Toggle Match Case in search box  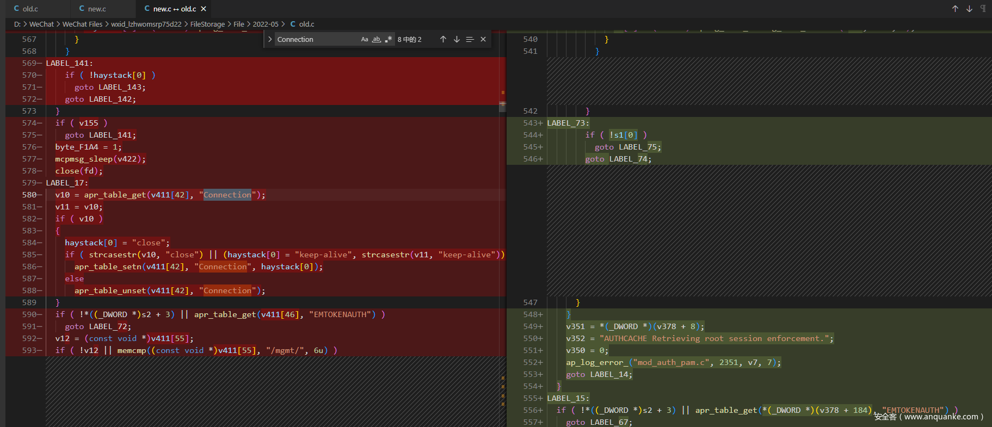(x=365, y=39)
